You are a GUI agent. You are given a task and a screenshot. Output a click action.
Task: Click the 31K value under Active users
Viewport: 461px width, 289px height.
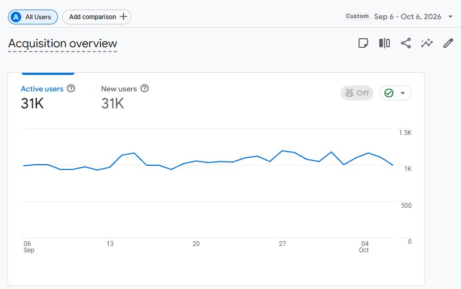(x=32, y=104)
